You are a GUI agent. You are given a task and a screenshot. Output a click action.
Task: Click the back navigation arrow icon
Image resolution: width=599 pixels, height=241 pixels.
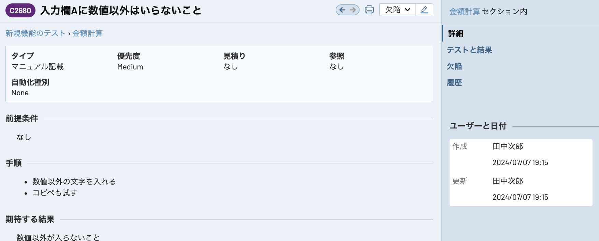[343, 10]
